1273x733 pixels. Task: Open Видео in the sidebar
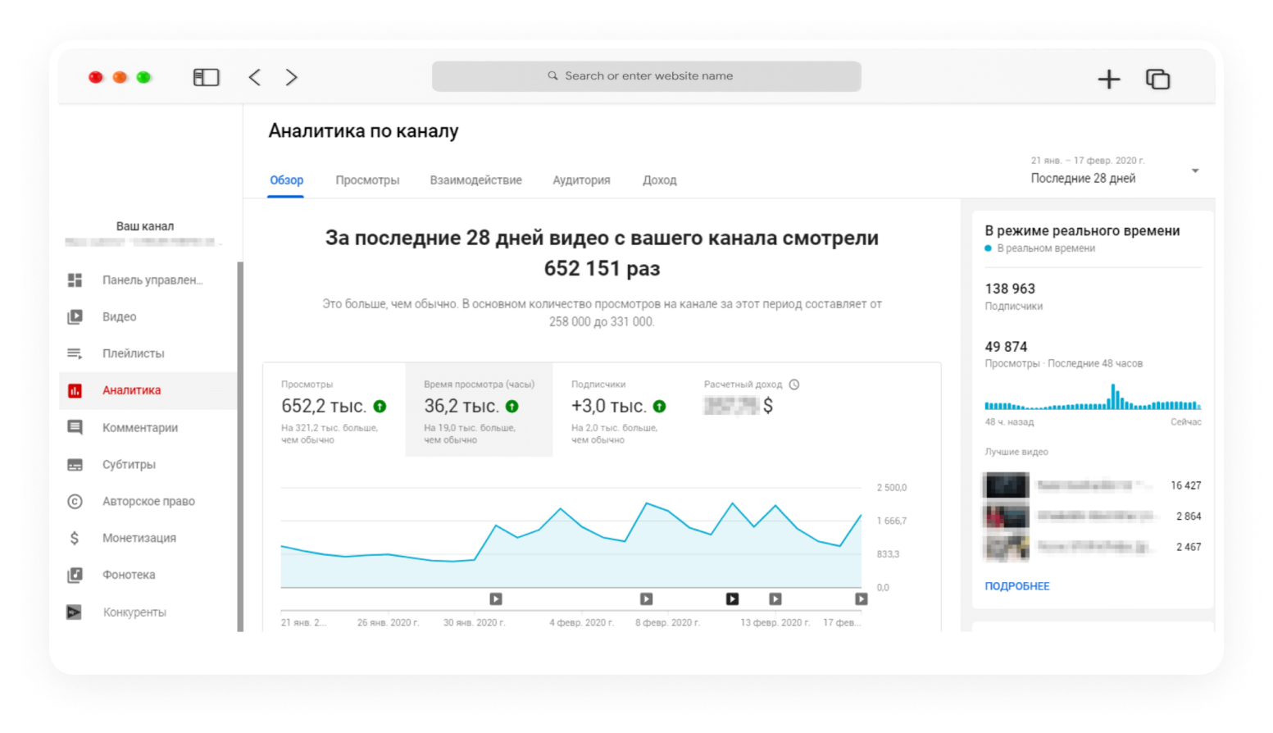148,316
